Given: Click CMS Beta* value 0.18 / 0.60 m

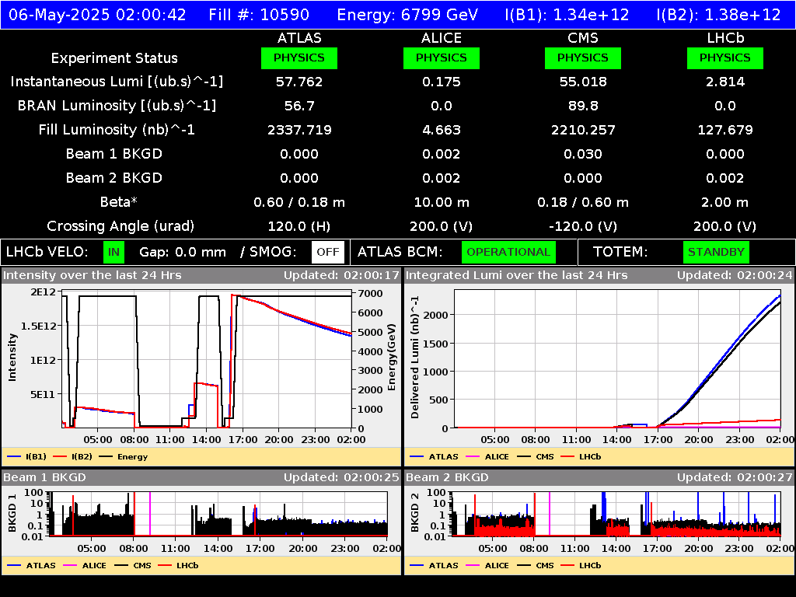Looking at the screenshot, I should tap(583, 202).
